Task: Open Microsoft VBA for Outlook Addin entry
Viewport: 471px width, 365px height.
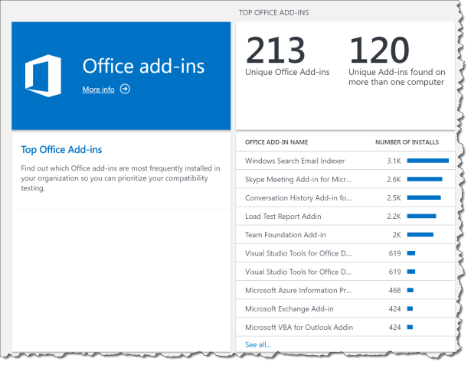Action: click(298, 328)
